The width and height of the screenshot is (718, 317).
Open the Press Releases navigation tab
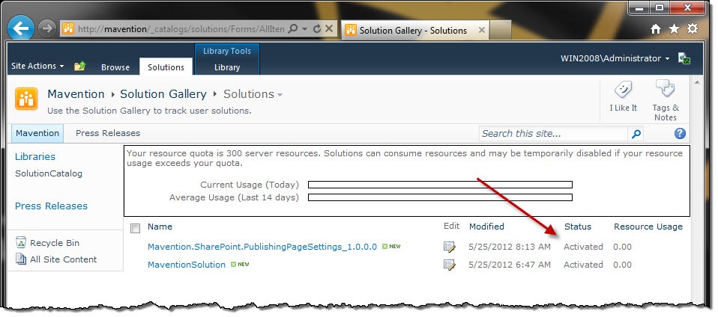tap(108, 133)
